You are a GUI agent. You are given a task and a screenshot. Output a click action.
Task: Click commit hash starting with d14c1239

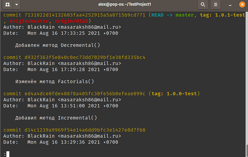click(85, 130)
